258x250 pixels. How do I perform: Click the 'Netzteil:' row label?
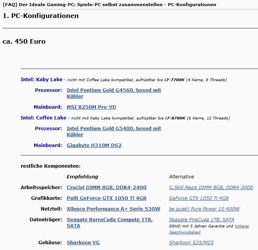click(x=51, y=209)
